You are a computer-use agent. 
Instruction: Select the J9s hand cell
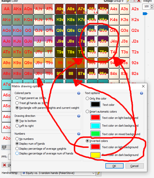pos(60,41)
